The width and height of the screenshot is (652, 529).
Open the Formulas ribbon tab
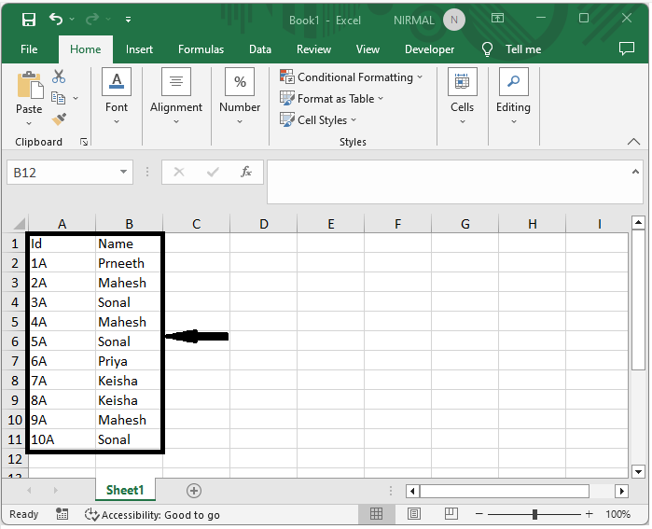tap(201, 49)
